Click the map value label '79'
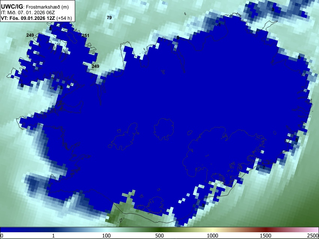Image resolution: width=319 pixels, height=239 pixels. (109, 18)
